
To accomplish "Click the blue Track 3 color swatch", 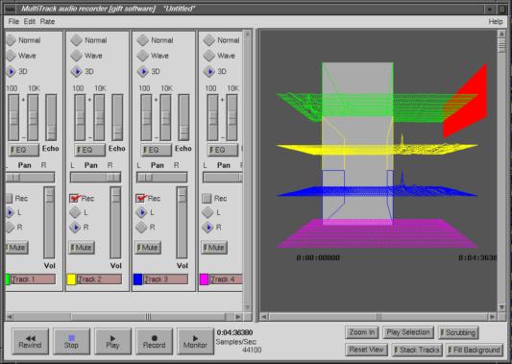I will point(137,279).
